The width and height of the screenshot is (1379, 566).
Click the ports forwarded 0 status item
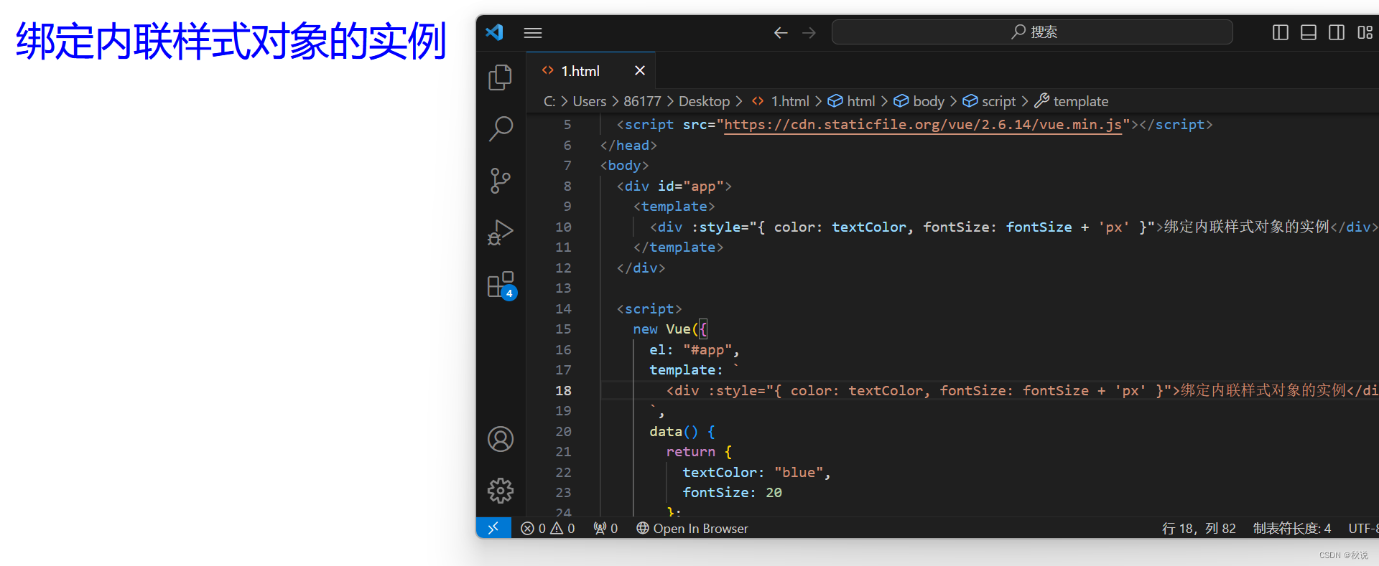[x=605, y=529]
